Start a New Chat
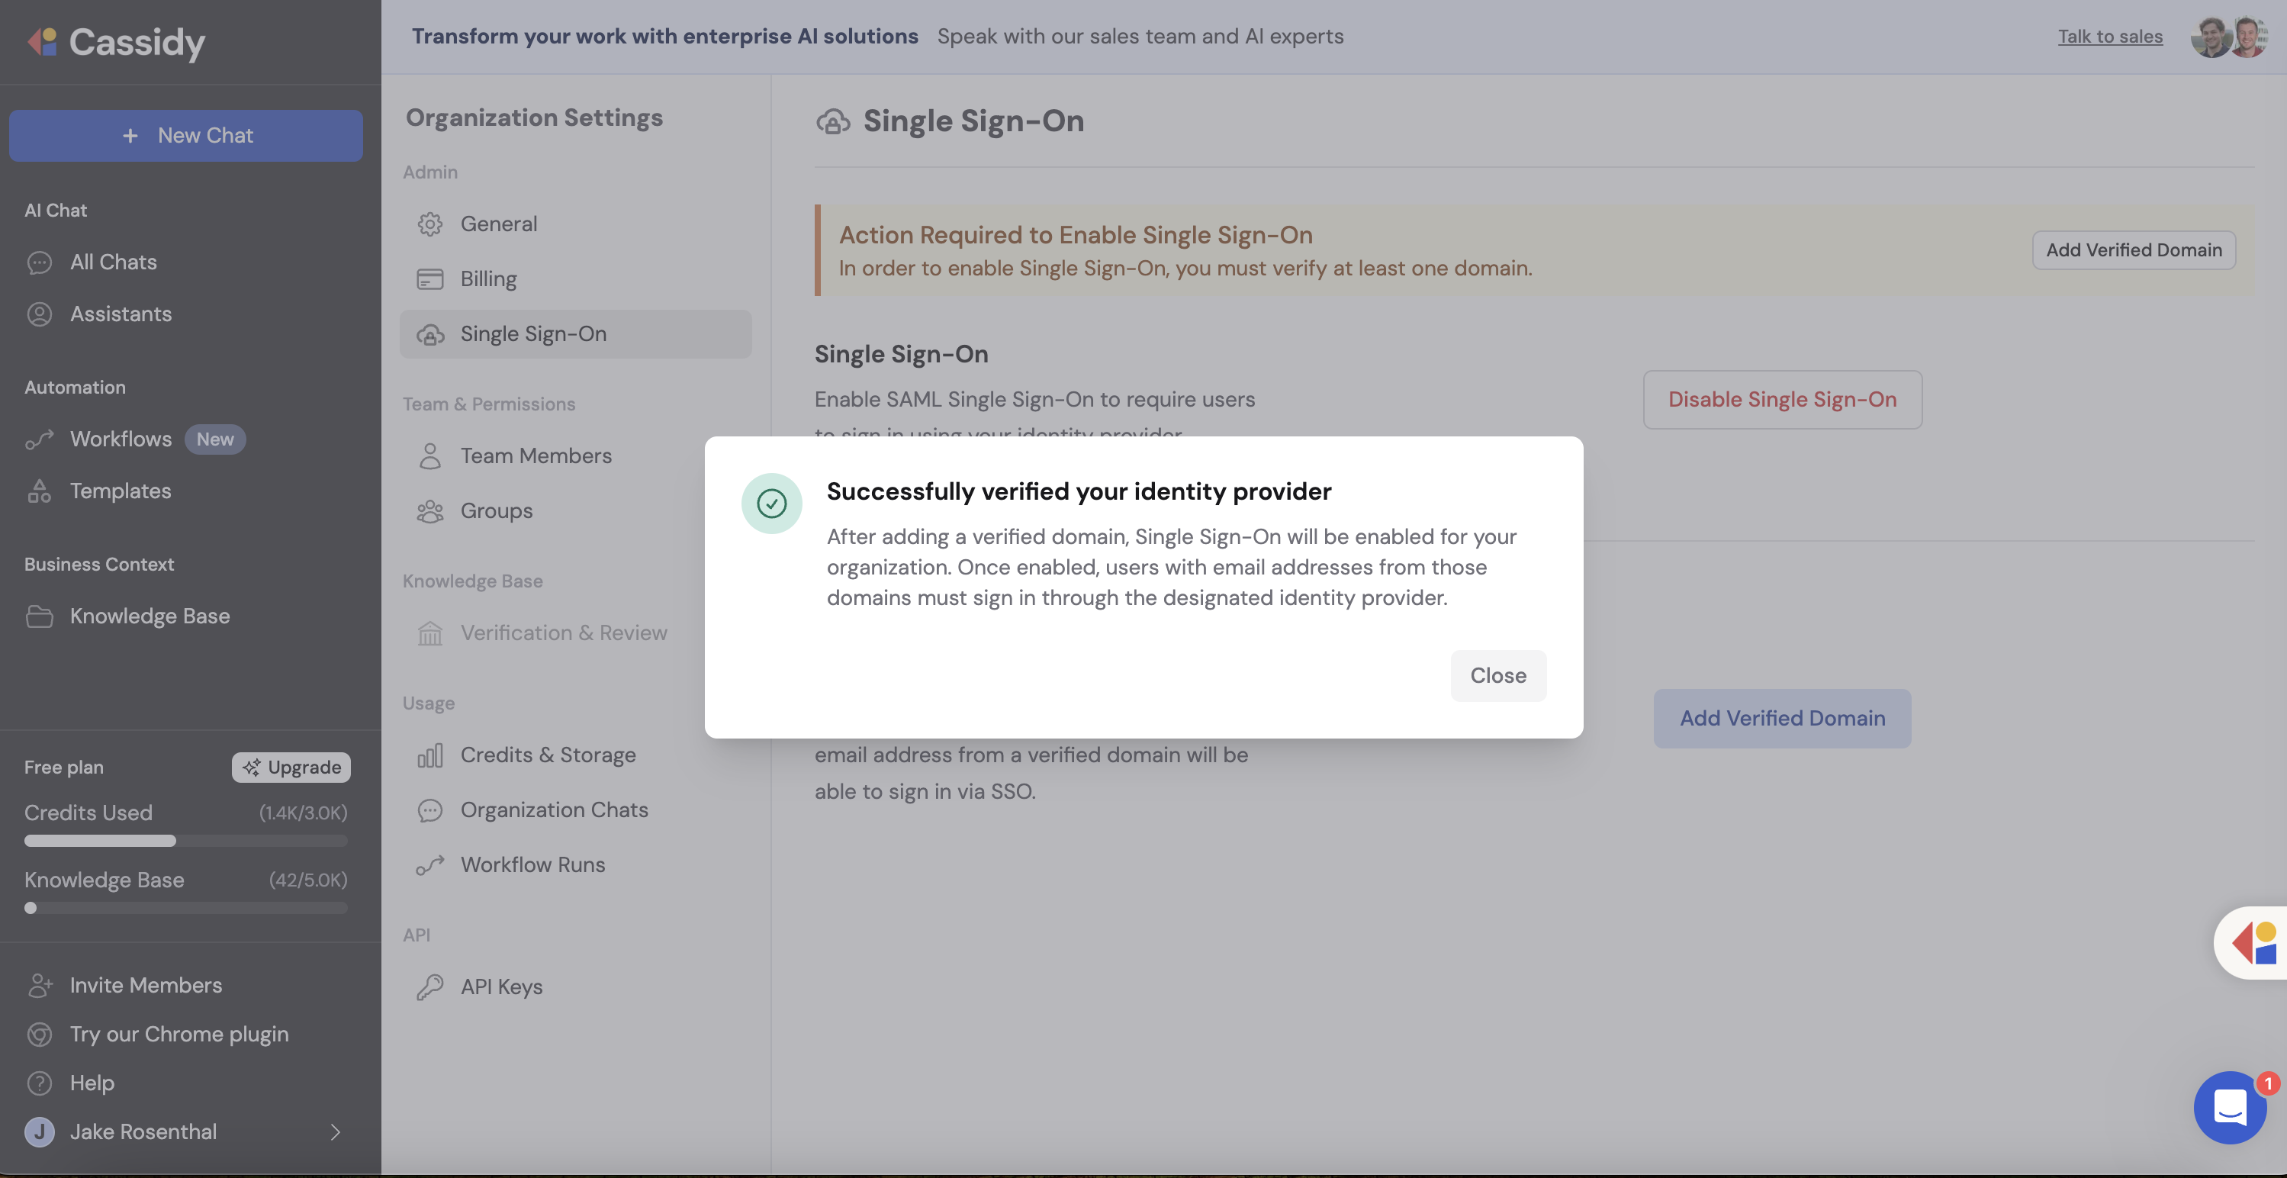This screenshot has width=2287, height=1178. tap(185, 135)
